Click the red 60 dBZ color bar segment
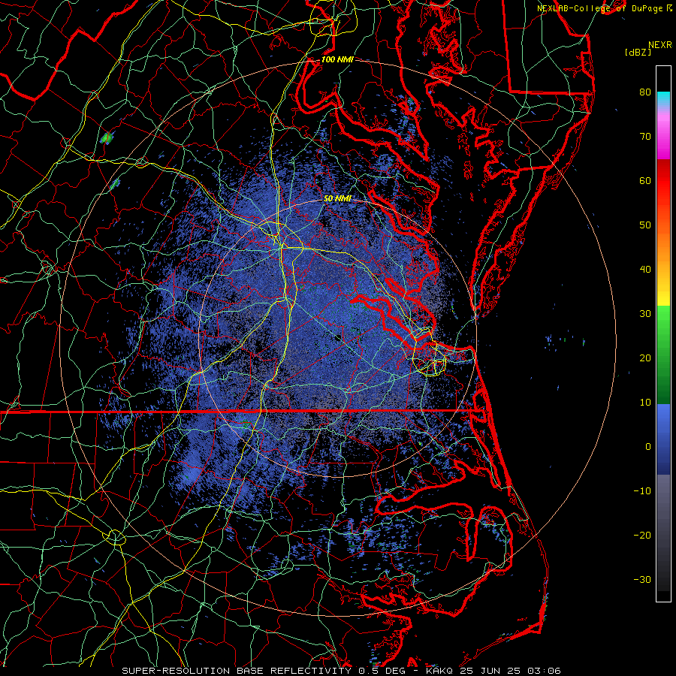The image size is (676, 676). tap(663, 181)
